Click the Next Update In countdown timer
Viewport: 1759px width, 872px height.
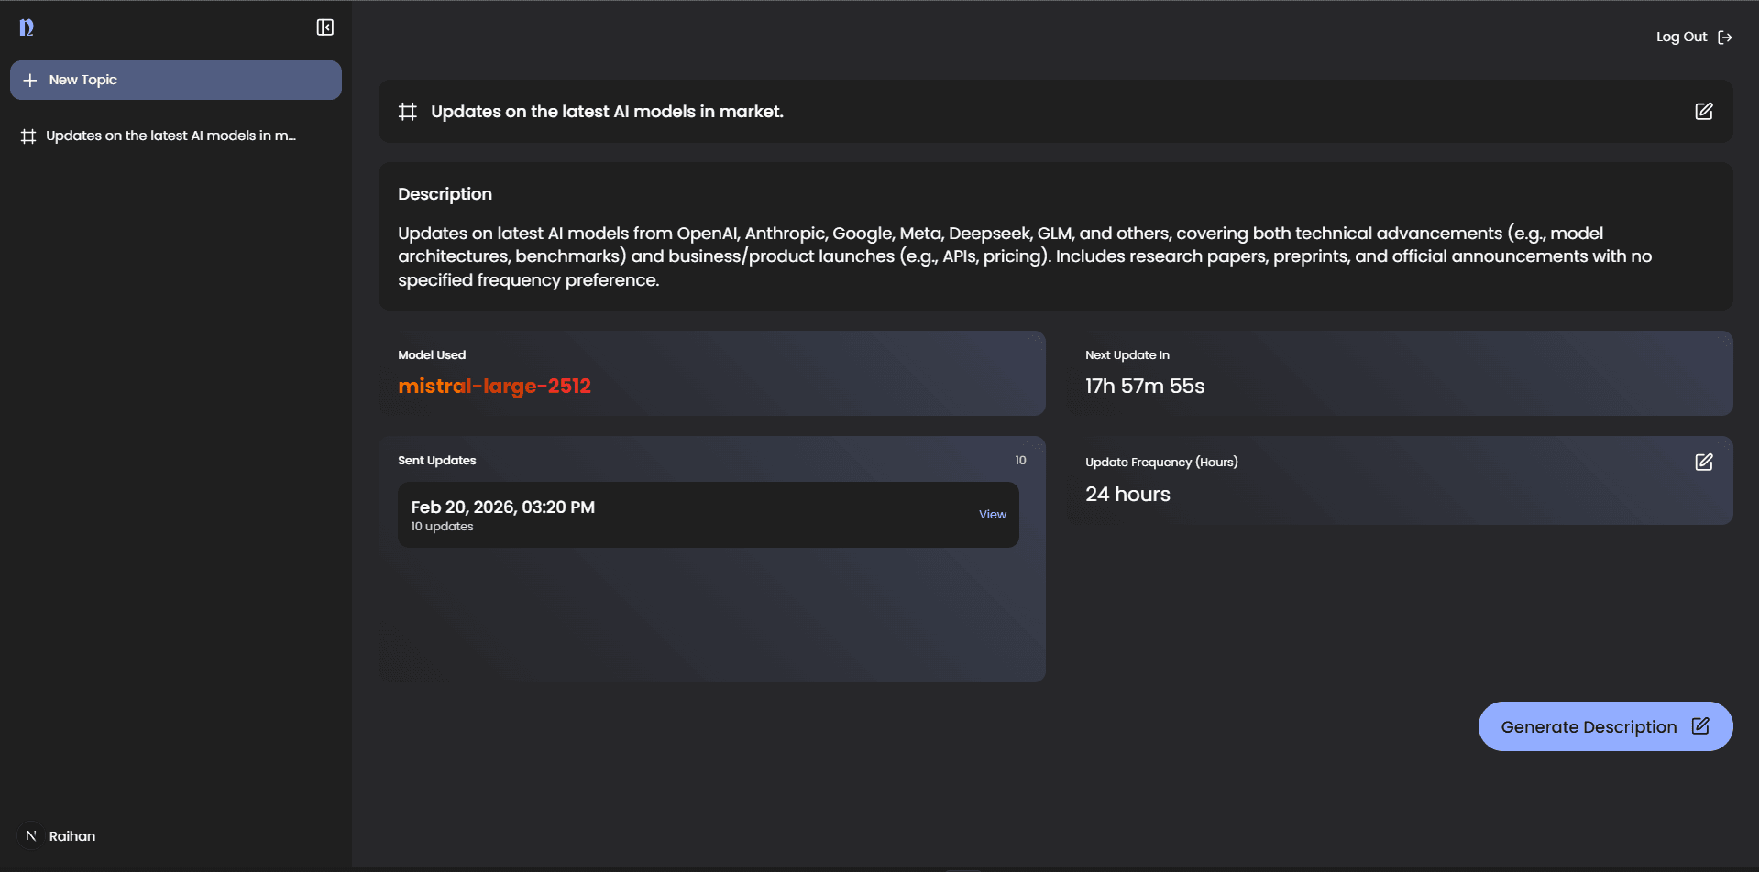pos(1145,387)
